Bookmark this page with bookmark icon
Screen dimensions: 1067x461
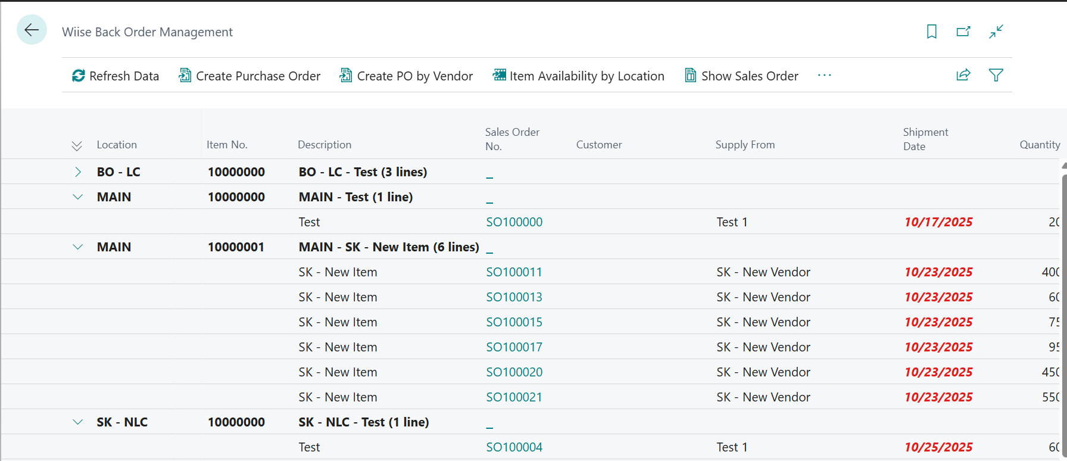coord(932,32)
